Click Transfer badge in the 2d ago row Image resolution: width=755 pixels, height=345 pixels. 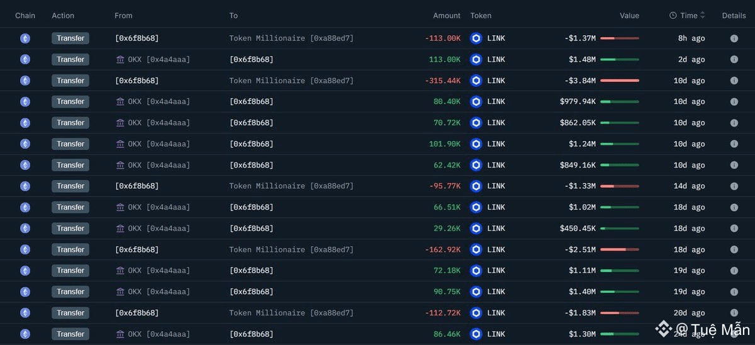[x=70, y=60]
